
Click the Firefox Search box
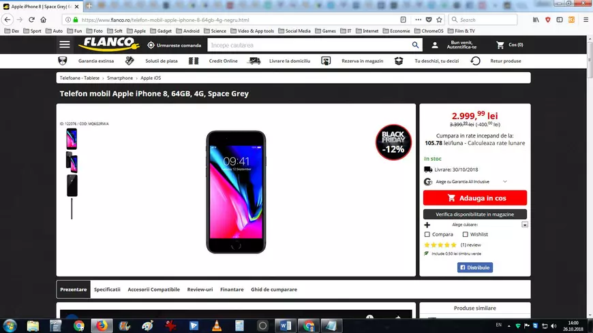(483, 20)
